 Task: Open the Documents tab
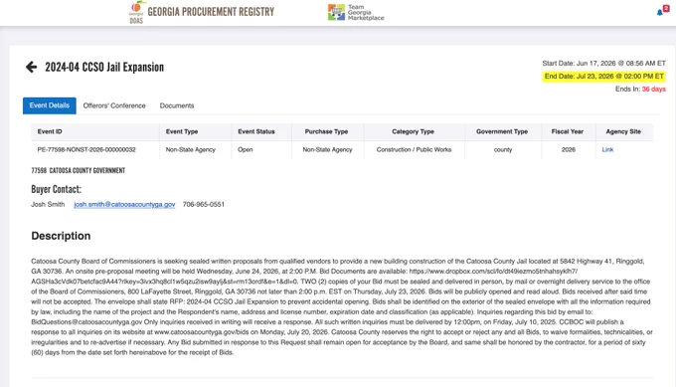click(x=177, y=105)
